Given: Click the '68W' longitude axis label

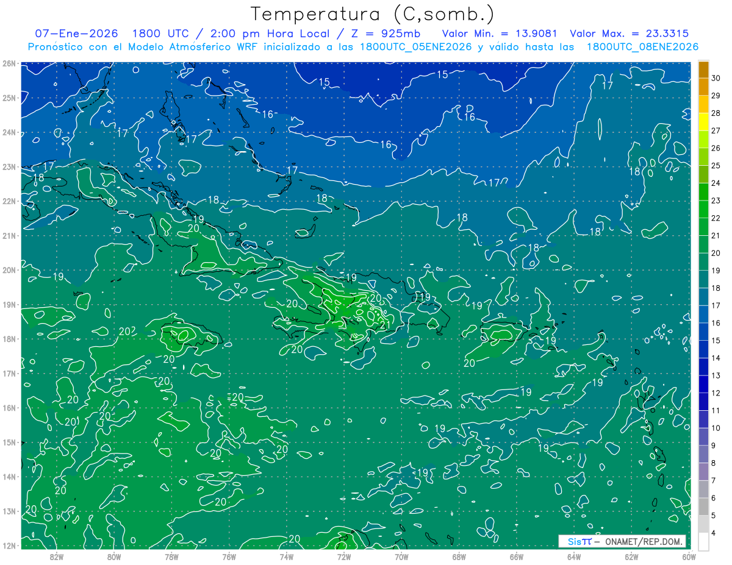Looking at the screenshot, I should (x=459, y=556).
